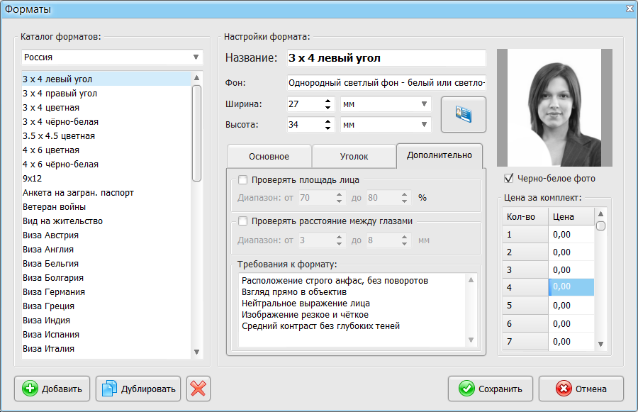Select 'Виза Австрия' format
The width and height of the screenshot is (638, 412).
[x=106, y=235]
